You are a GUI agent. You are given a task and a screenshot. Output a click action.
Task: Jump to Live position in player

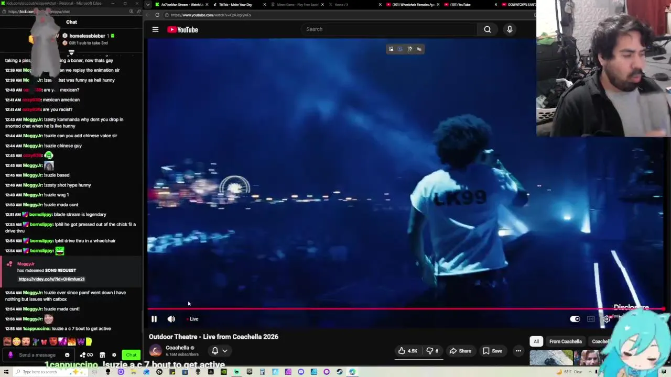(192, 319)
